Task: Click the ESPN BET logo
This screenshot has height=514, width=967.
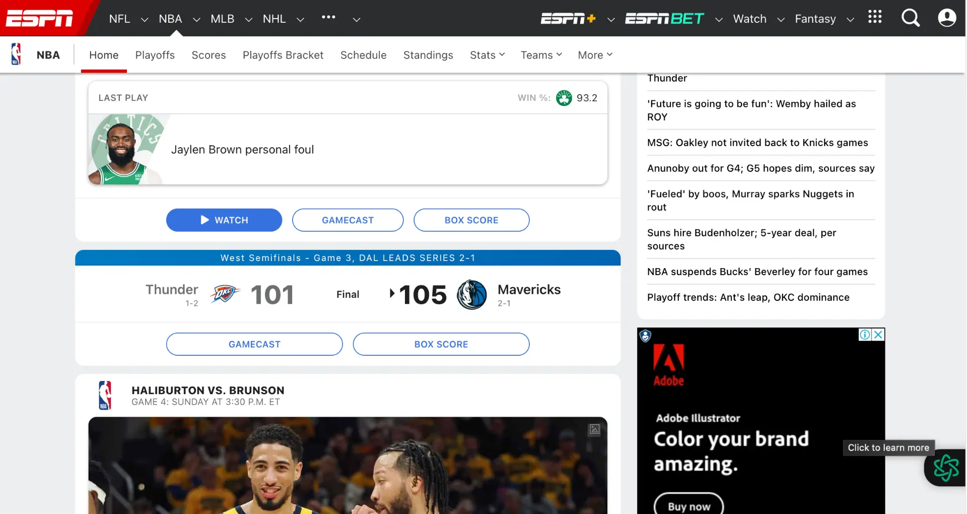Action: pos(664,19)
